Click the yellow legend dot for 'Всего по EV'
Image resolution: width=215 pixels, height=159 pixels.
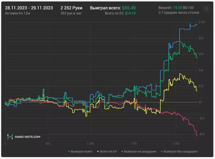tap(98, 151)
